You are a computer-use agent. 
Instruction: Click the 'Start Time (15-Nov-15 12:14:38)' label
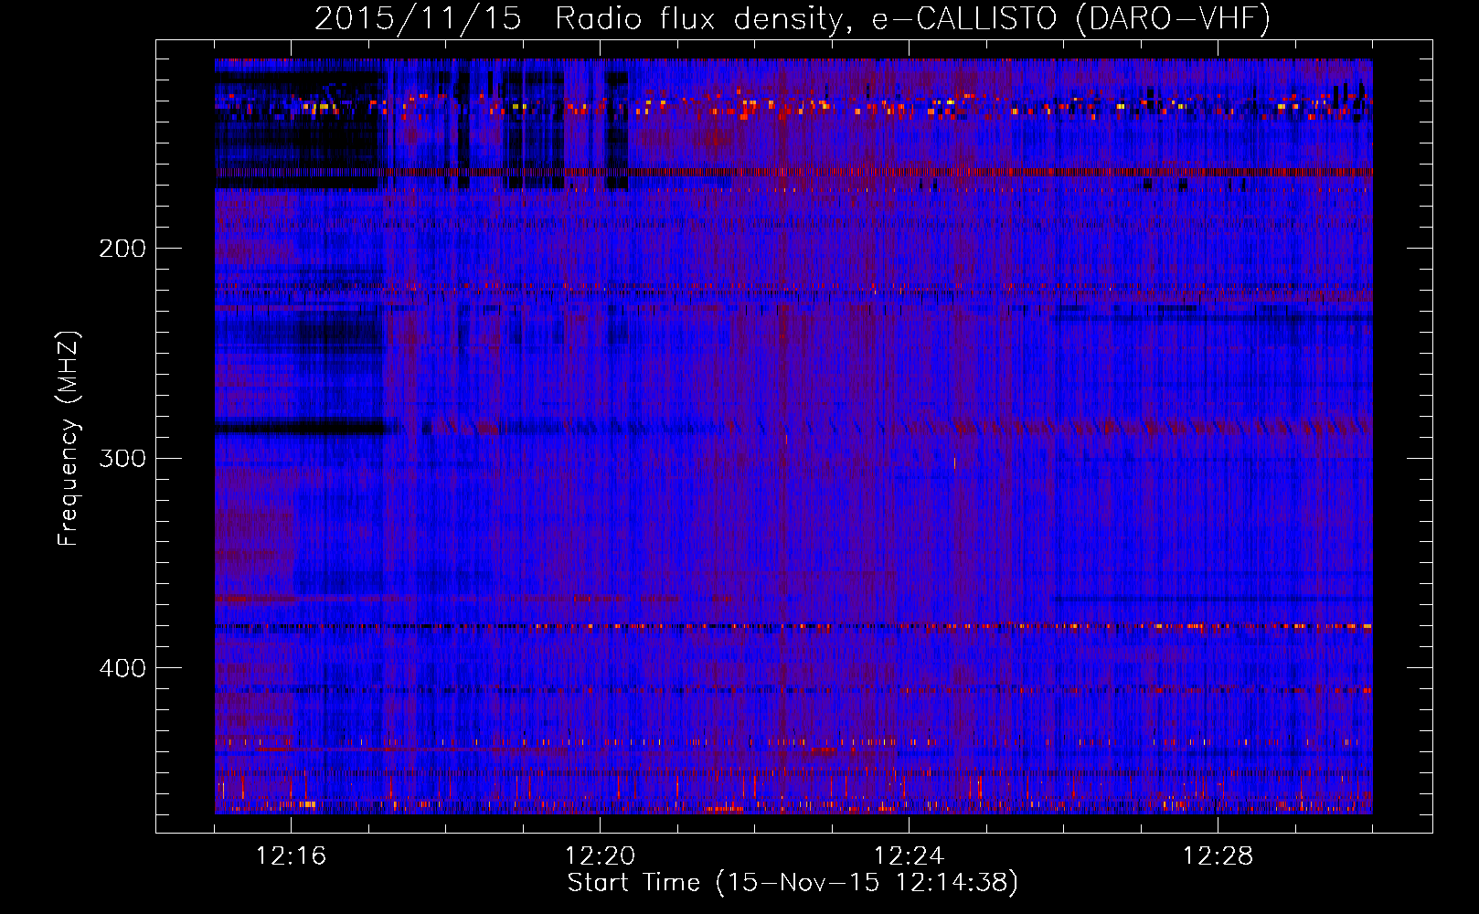point(793,883)
